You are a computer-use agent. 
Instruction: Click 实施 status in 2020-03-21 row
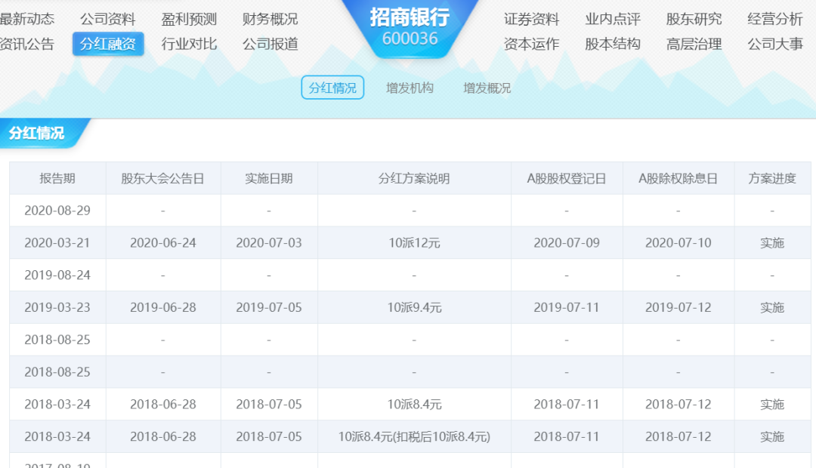[772, 243]
